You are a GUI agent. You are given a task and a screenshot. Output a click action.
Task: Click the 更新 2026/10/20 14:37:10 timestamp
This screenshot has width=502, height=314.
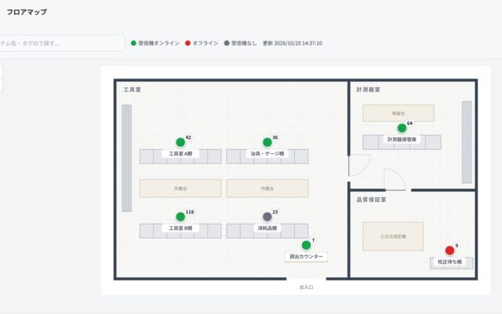tap(293, 43)
